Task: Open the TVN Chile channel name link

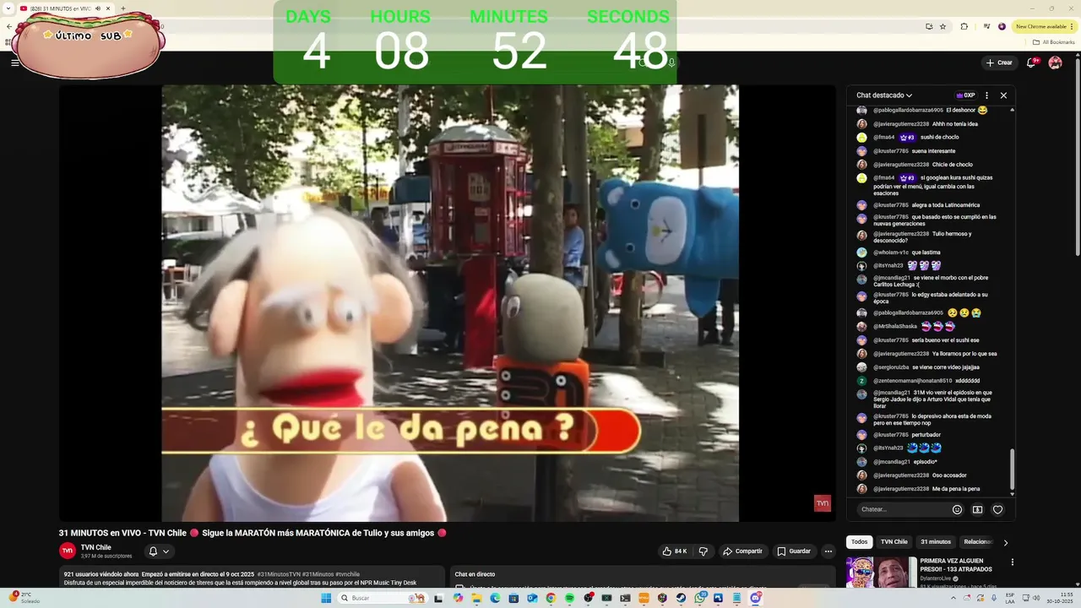Action: [x=95, y=547]
